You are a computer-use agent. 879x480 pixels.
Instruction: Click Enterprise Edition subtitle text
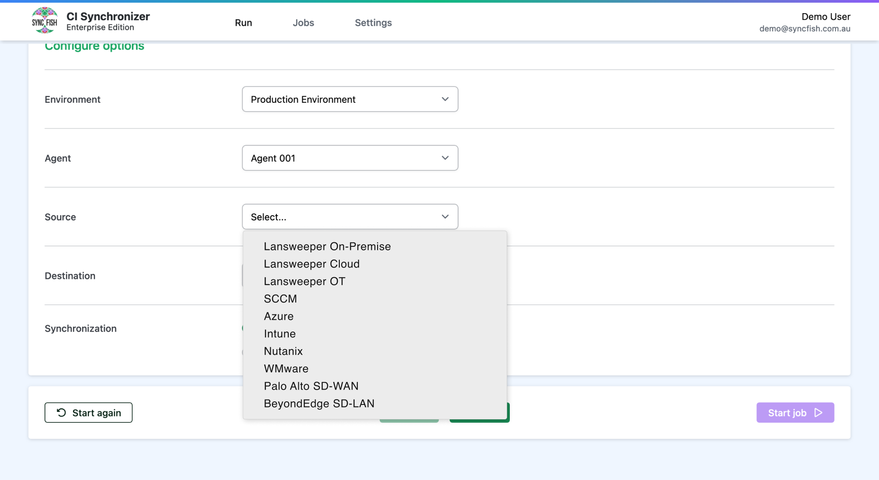tap(100, 27)
